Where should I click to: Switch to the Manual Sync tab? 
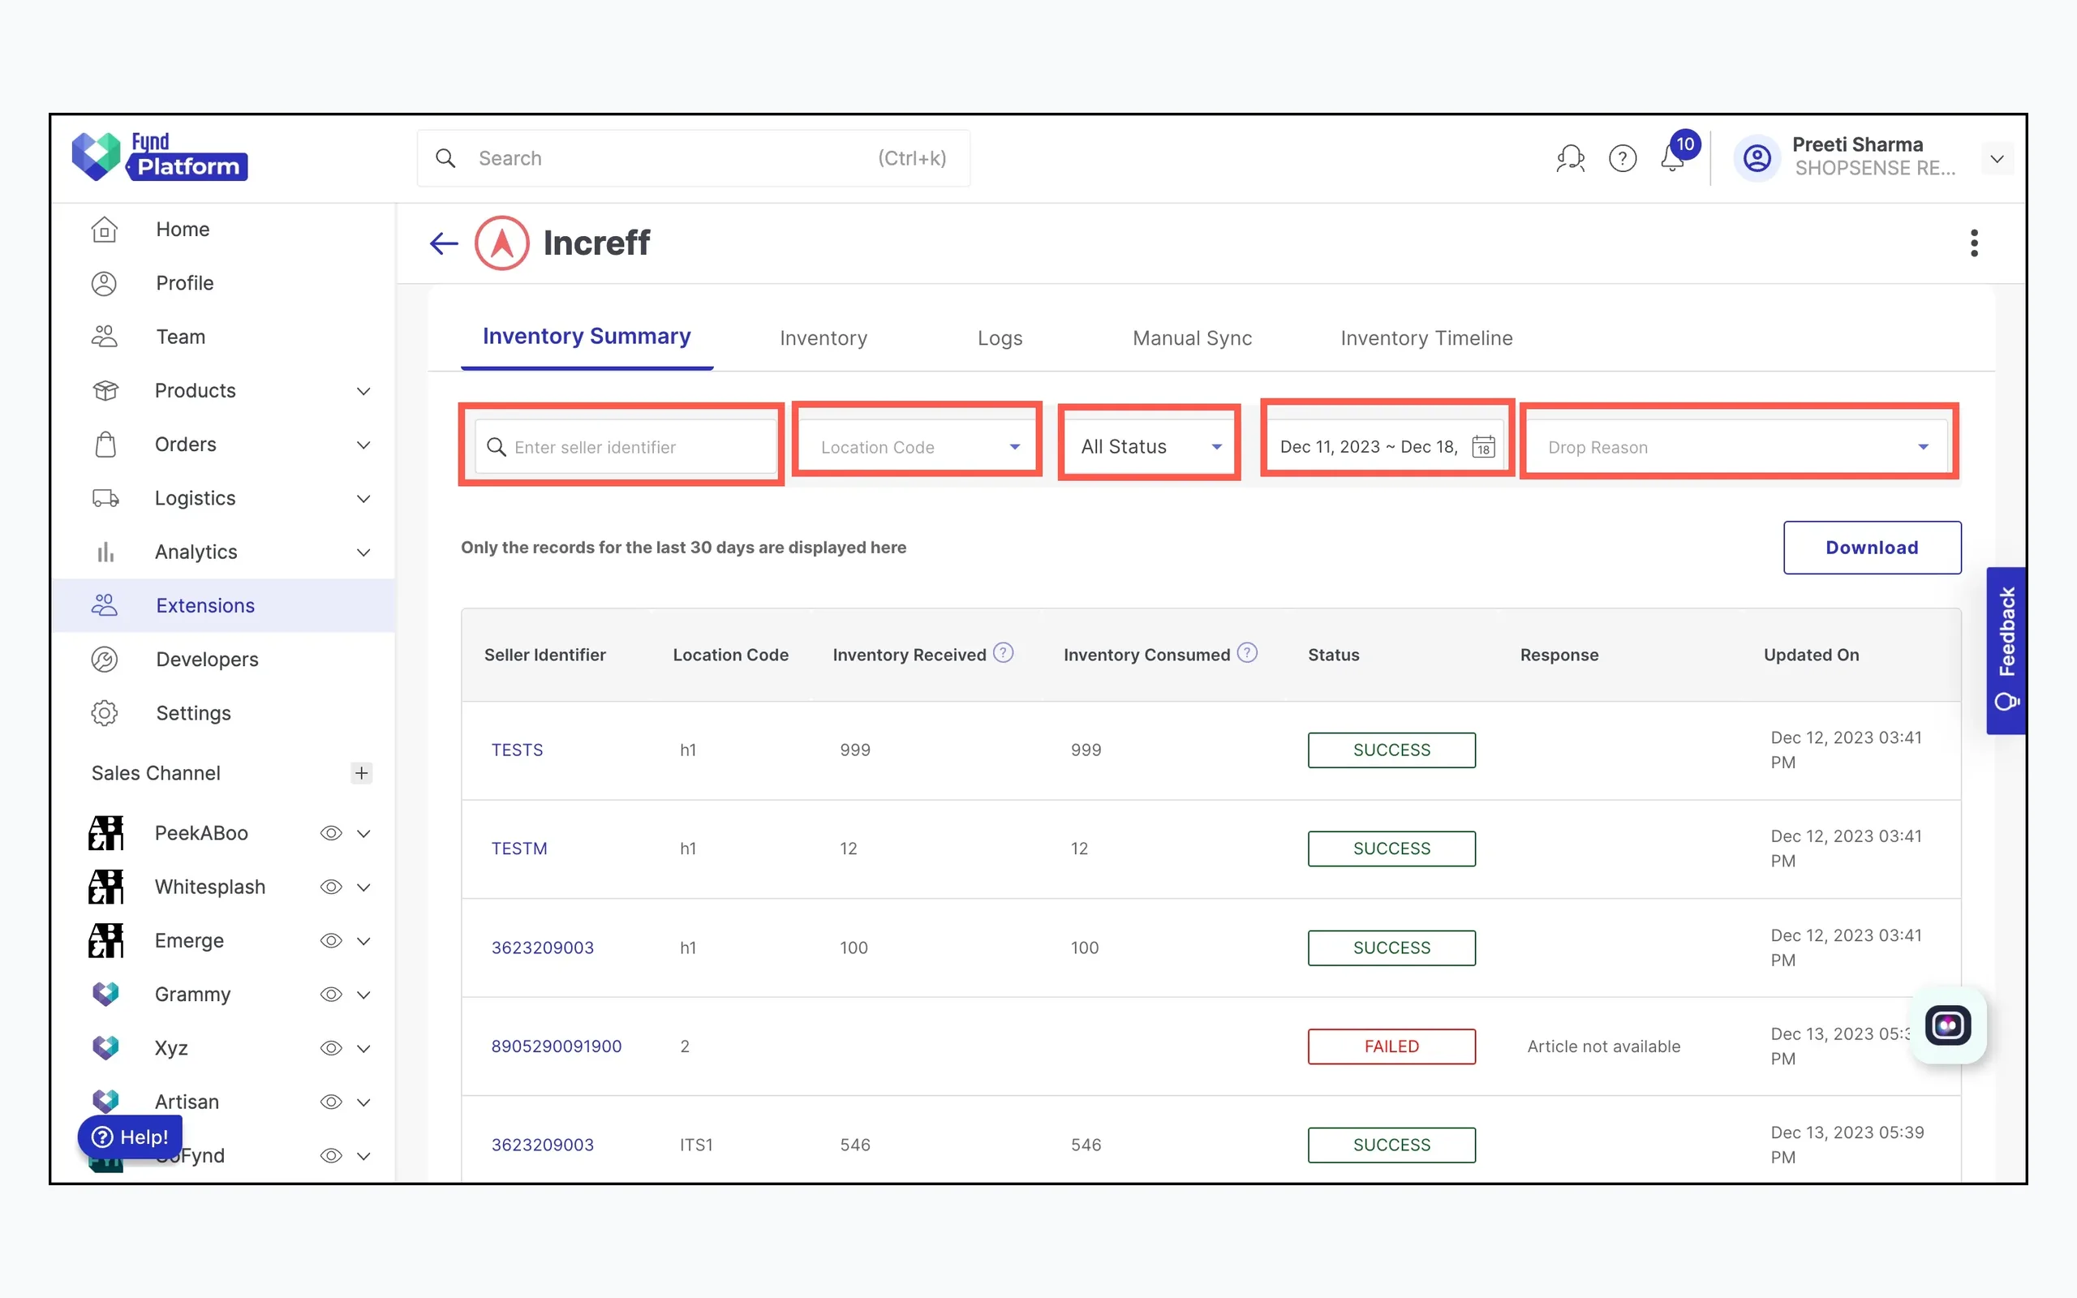[1192, 338]
